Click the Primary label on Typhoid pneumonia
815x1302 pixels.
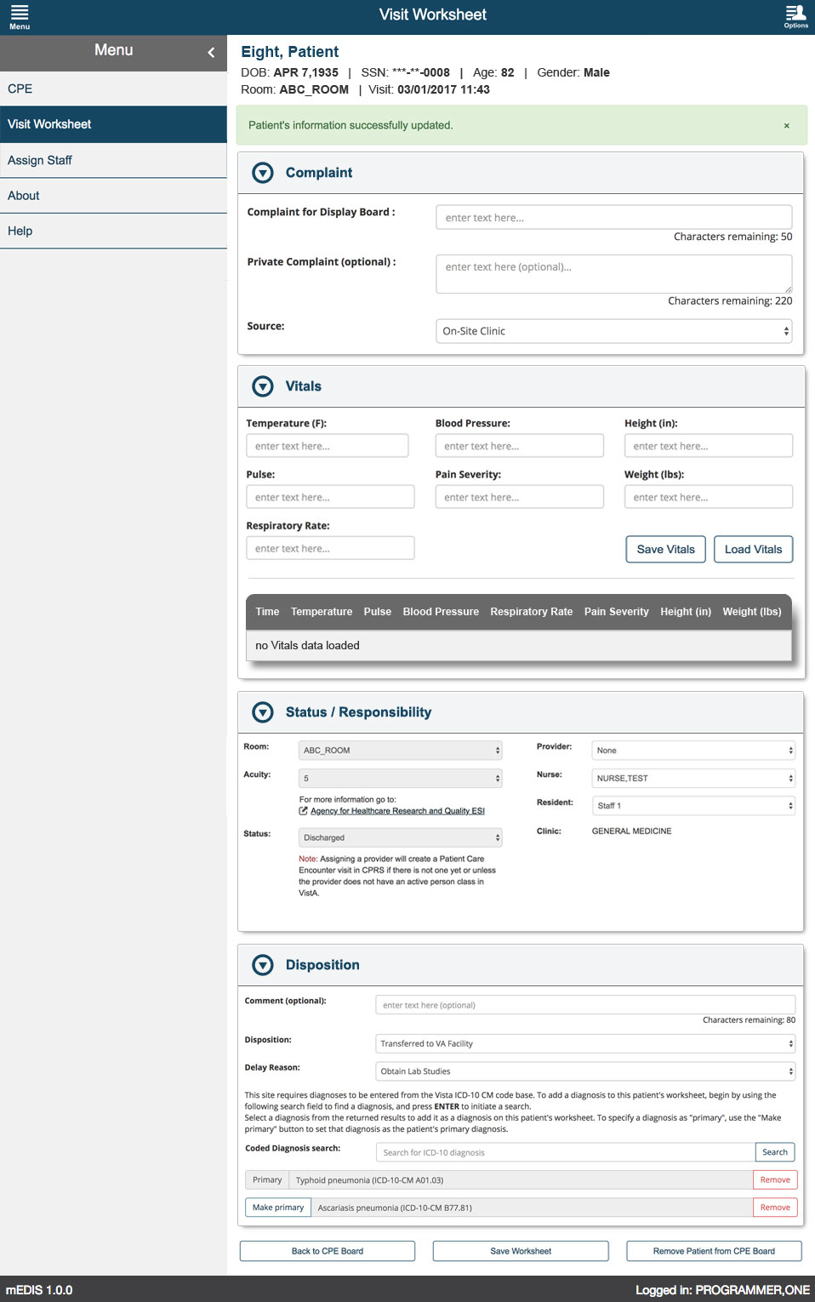pyautogui.click(x=267, y=1179)
